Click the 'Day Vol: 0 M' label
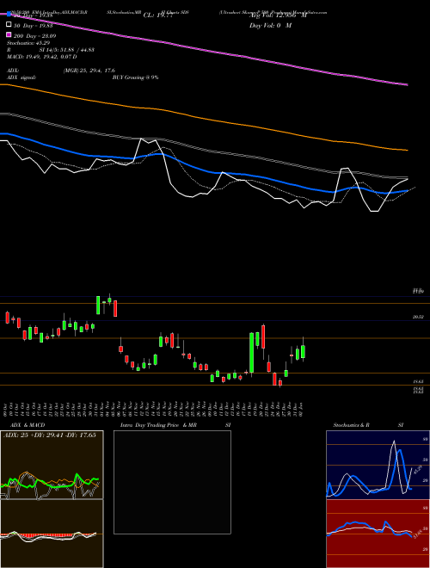This screenshot has width=430, height=568. click(x=270, y=25)
